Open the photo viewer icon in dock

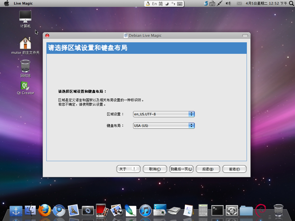click(x=117, y=210)
